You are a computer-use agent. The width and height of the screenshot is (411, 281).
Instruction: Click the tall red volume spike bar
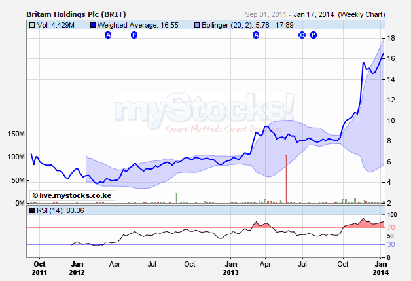(285, 179)
